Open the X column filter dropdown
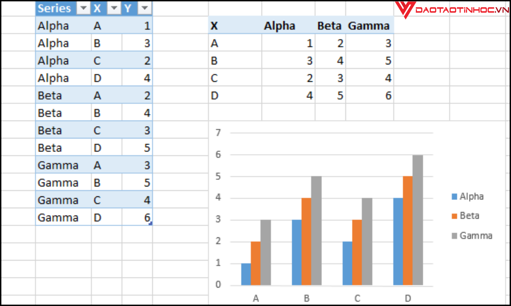This screenshot has height=306, width=511. (x=114, y=8)
